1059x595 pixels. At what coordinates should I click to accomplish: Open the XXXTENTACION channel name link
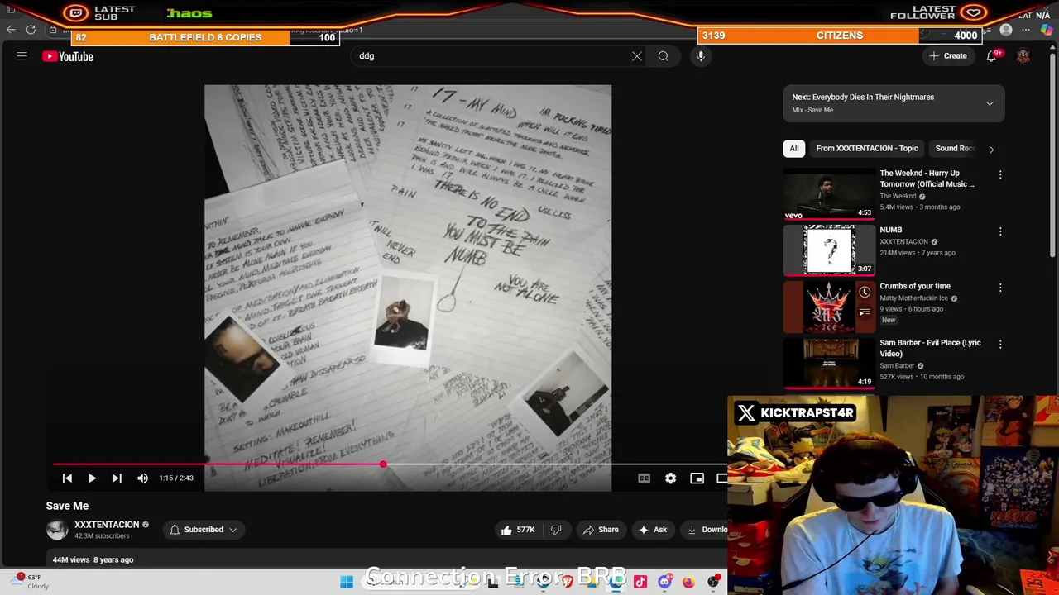pos(107,525)
